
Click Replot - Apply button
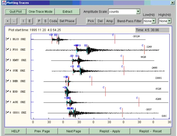pos(110,131)
